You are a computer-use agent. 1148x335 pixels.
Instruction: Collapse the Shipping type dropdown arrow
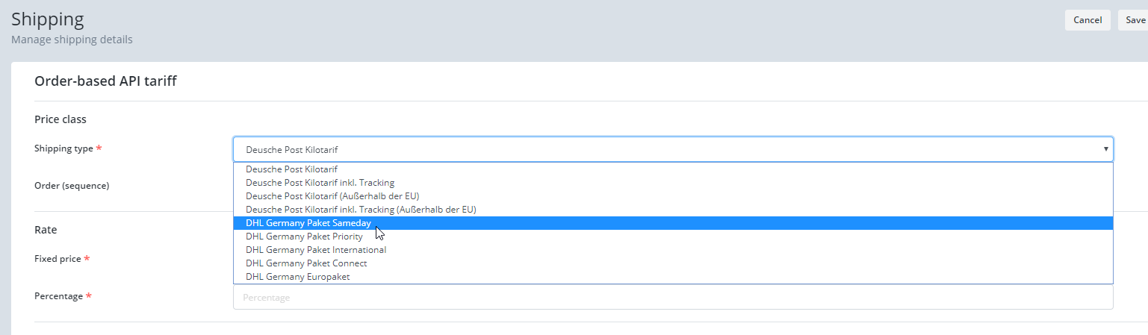click(1105, 149)
